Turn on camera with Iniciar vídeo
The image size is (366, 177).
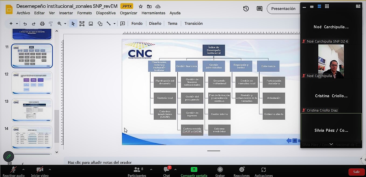pyautogui.click(x=40, y=171)
